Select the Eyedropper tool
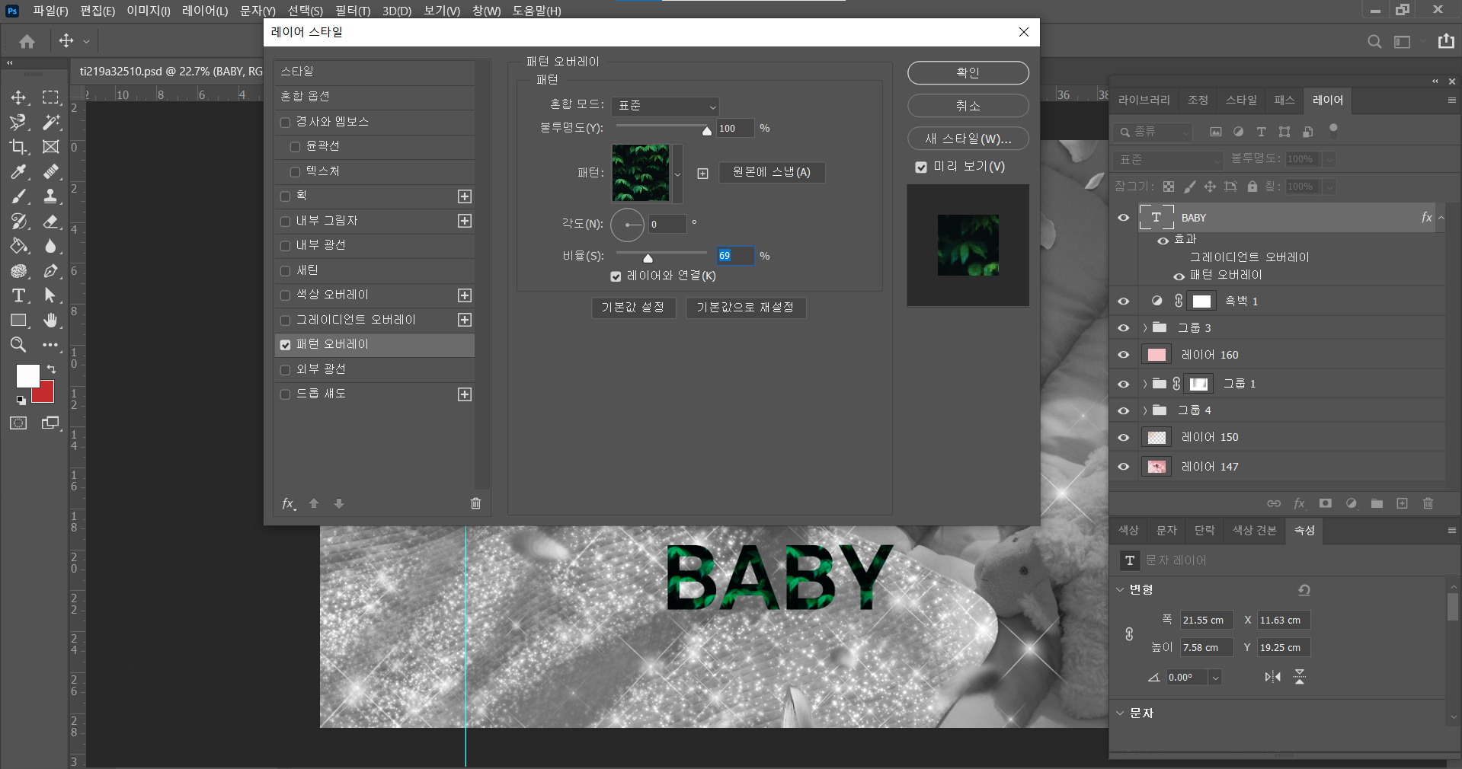 [18, 172]
